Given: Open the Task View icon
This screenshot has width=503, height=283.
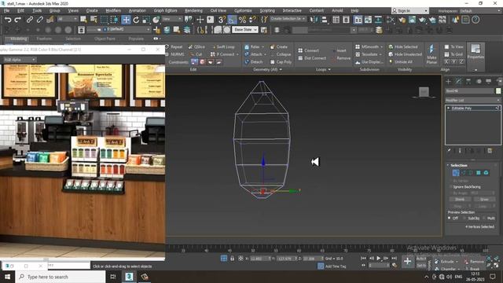Looking at the screenshot, I should click(113, 277).
